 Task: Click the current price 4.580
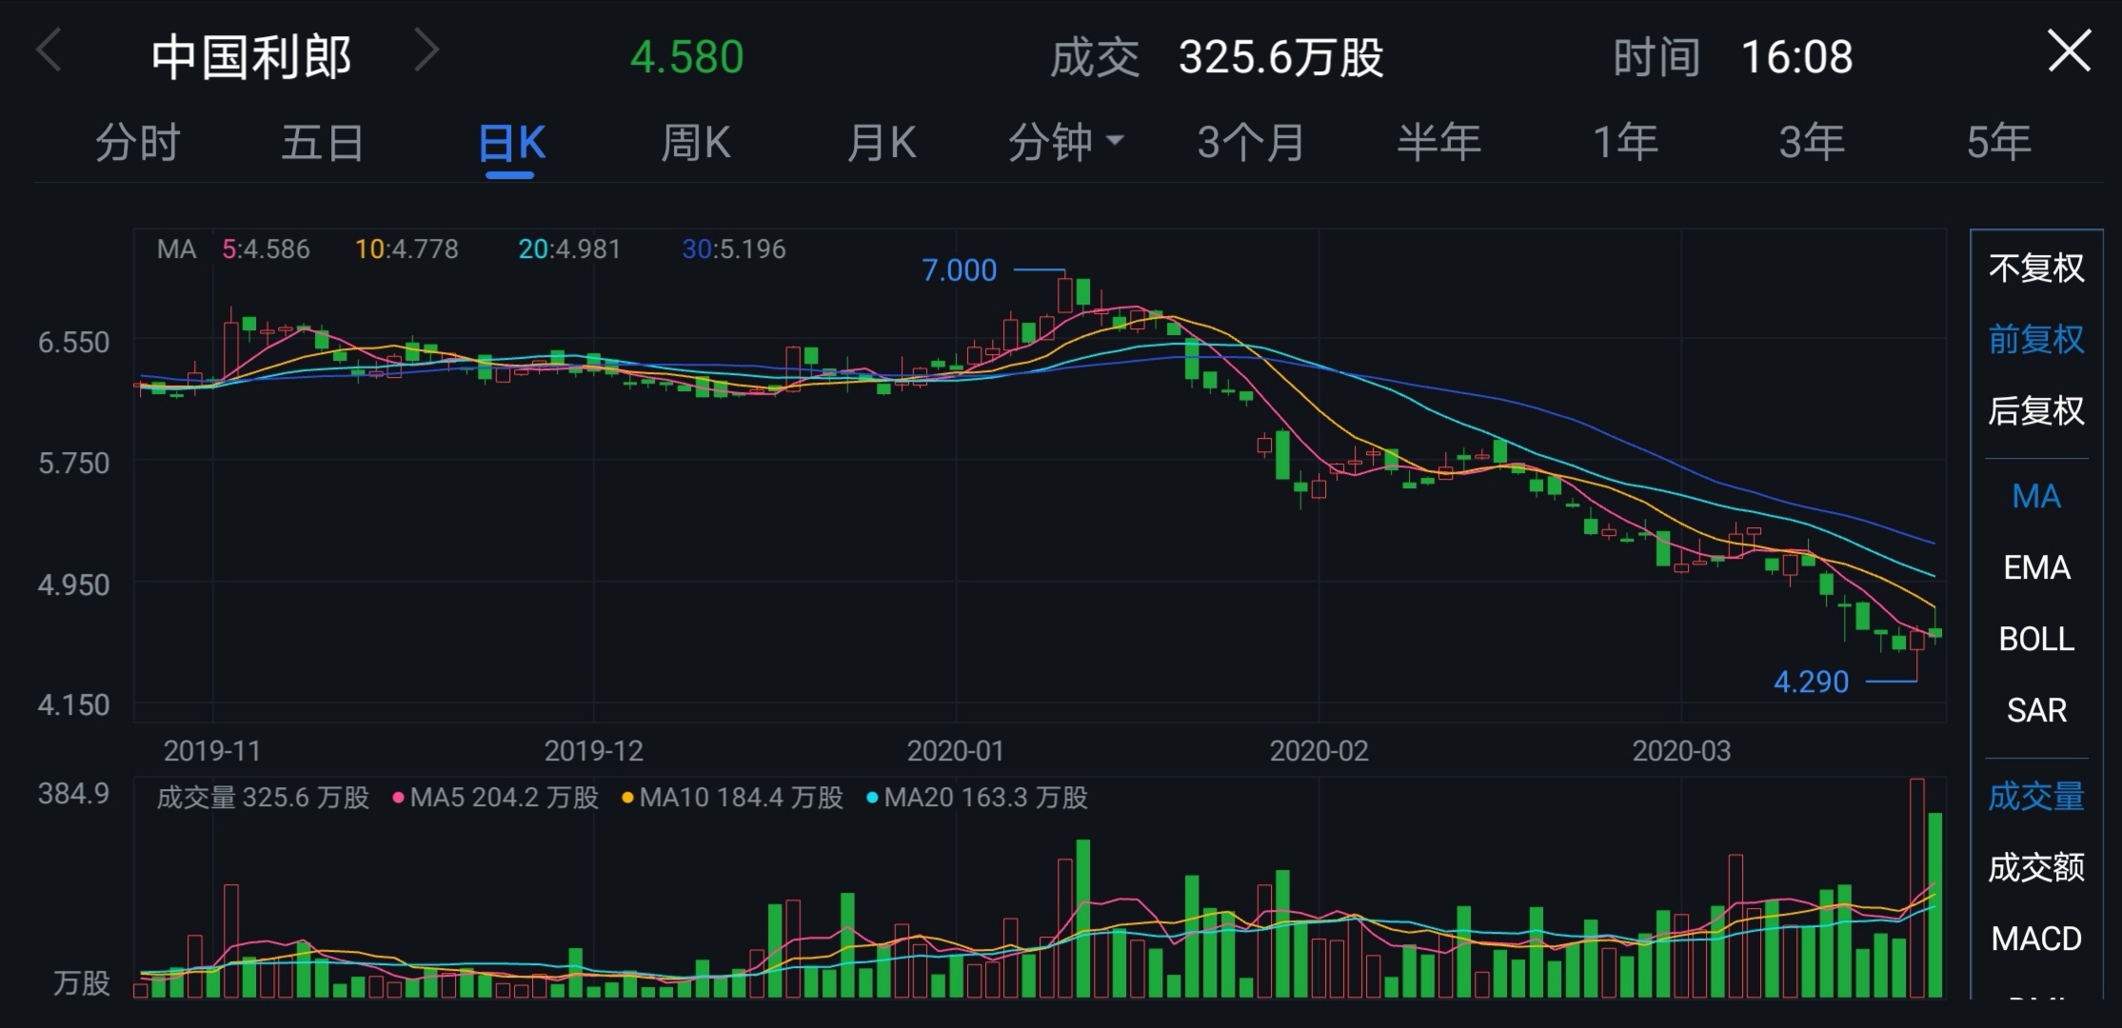[x=686, y=57]
